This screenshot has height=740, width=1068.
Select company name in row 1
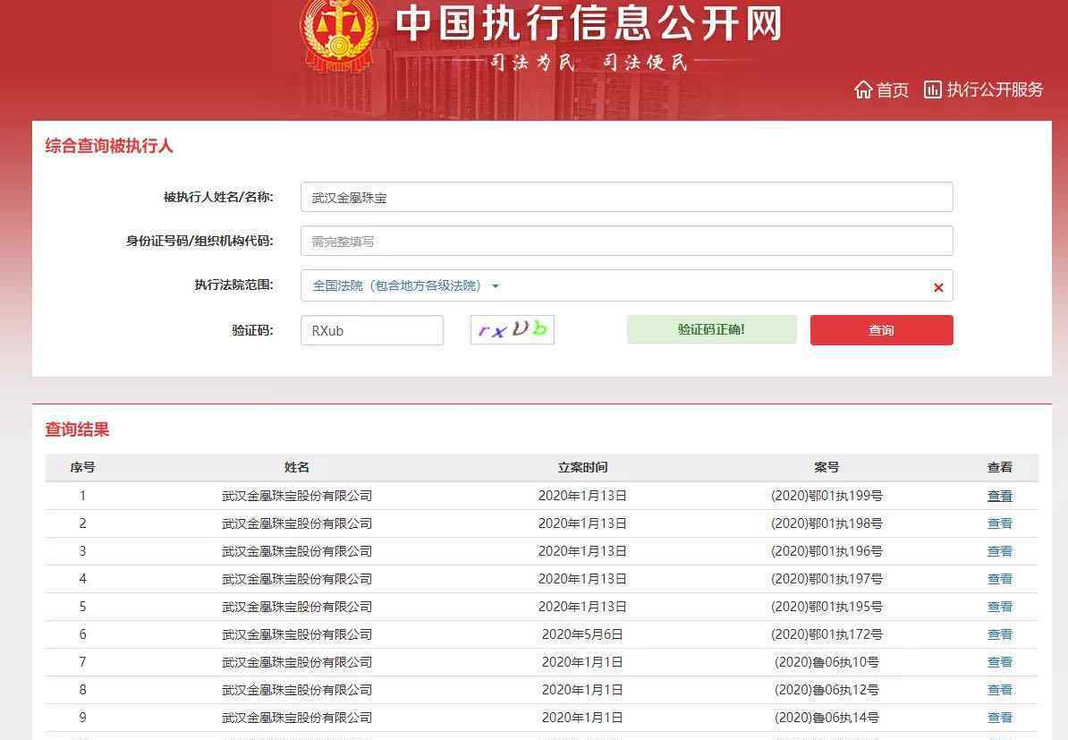tap(297, 496)
